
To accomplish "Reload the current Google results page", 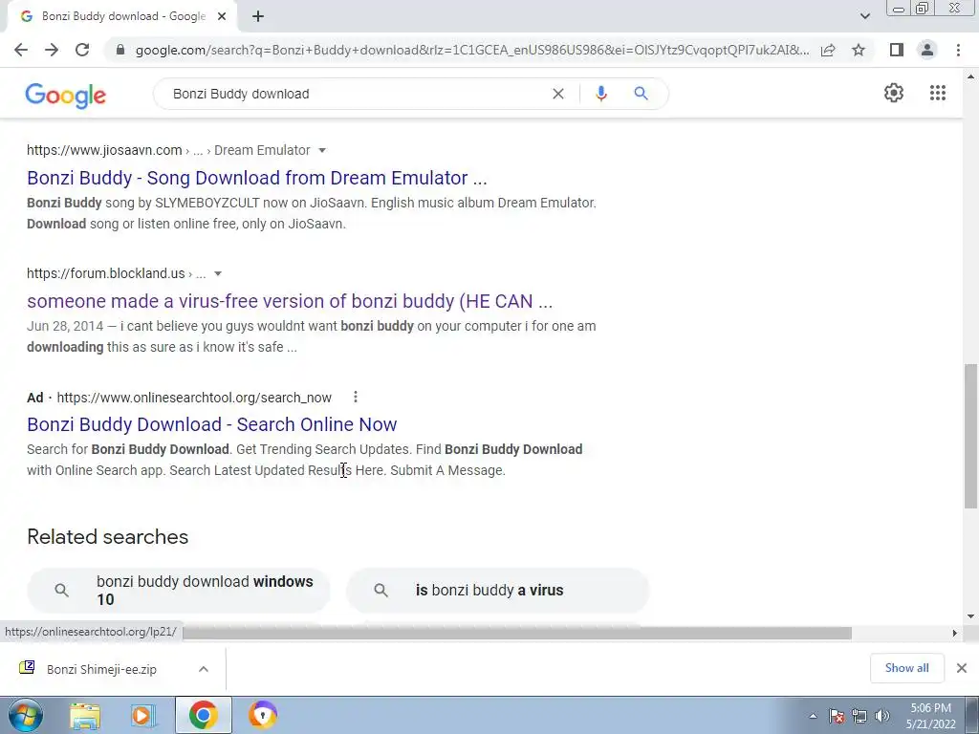I will coord(82,50).
